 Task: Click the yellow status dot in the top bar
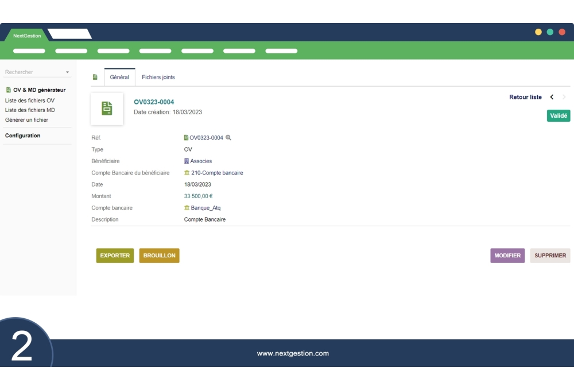point(538,32)
